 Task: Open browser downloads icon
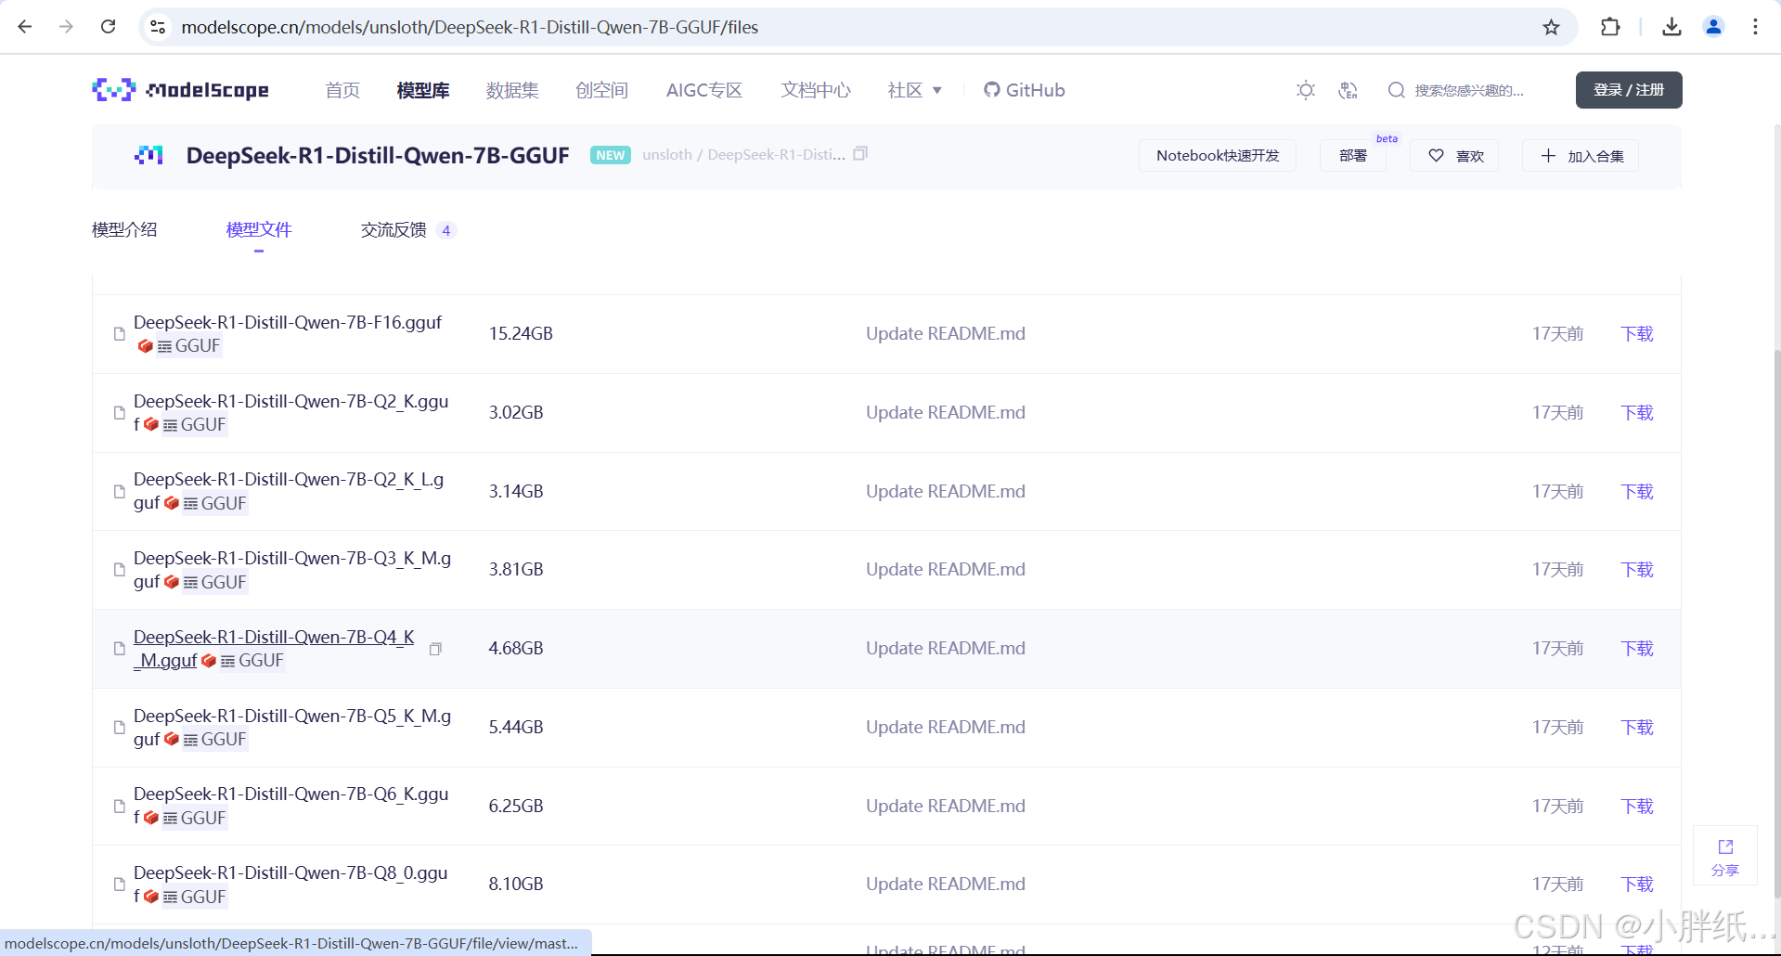pyautogui.click(x=1671, y=27)
